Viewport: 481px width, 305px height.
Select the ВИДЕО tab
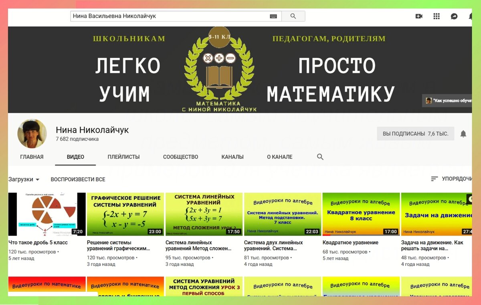coord(75,157)
